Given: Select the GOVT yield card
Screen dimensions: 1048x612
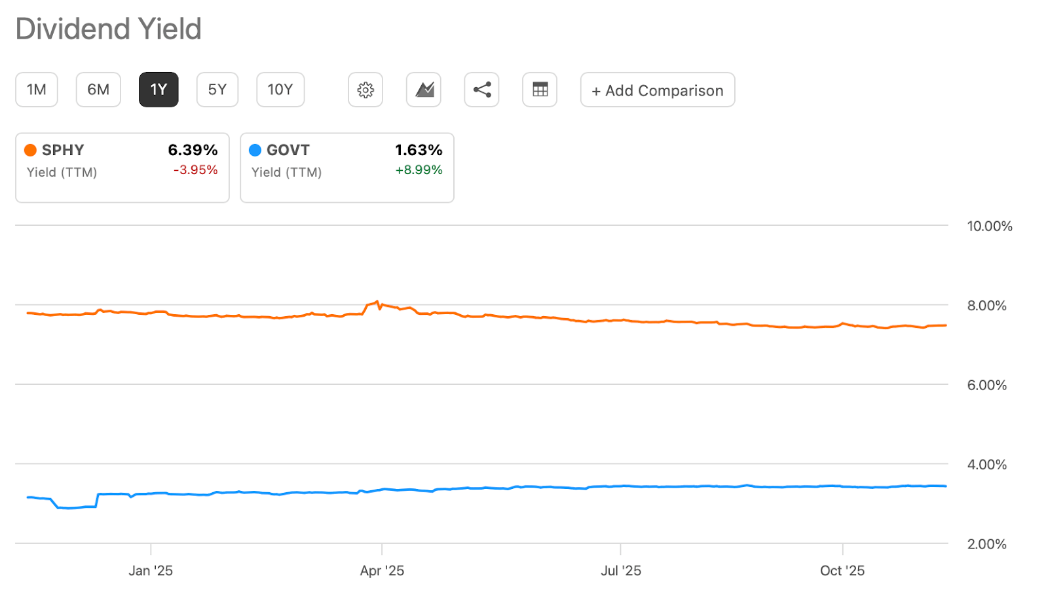Looking at the screenshot, I should tap(347, 168).
